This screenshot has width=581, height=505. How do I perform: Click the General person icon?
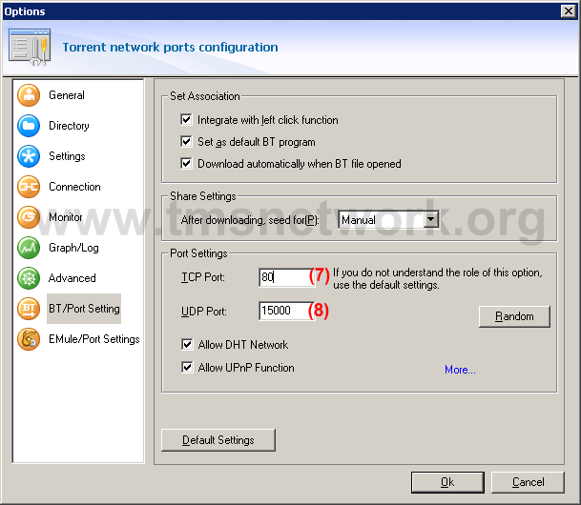pyautogui.click(x=29, y=95)
